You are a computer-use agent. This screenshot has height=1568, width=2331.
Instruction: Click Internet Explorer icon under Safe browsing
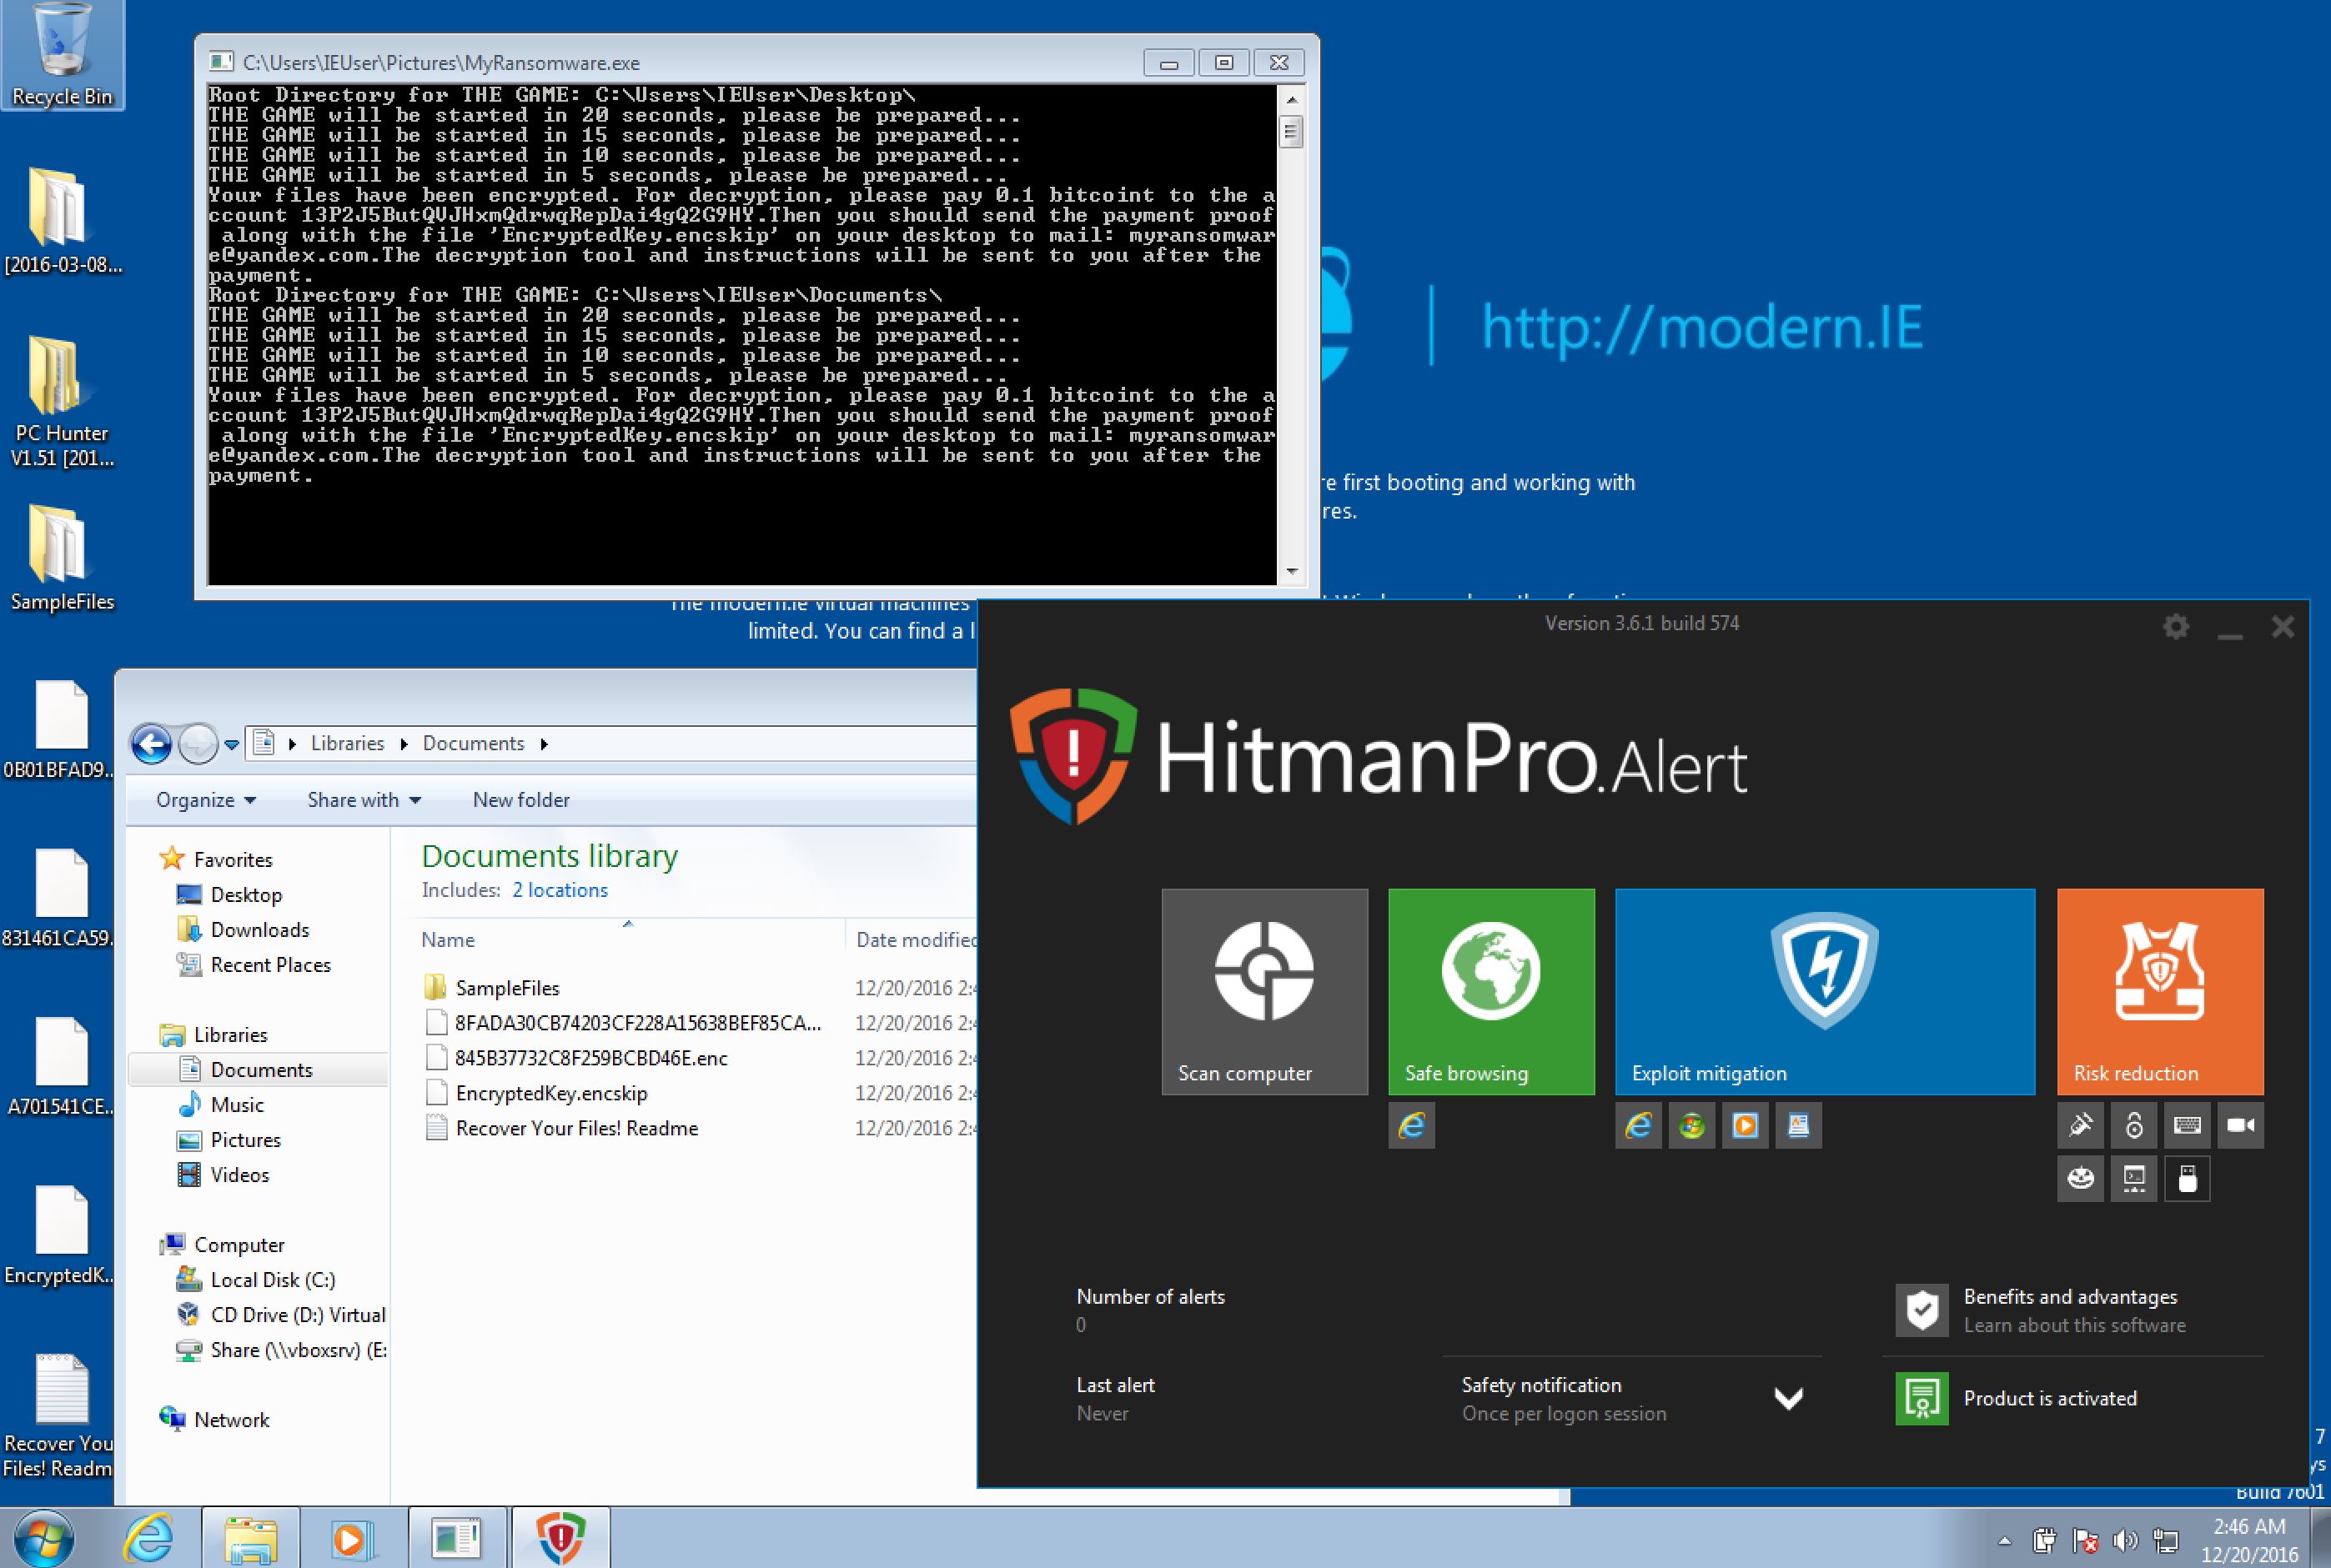coord(1412,1126)
